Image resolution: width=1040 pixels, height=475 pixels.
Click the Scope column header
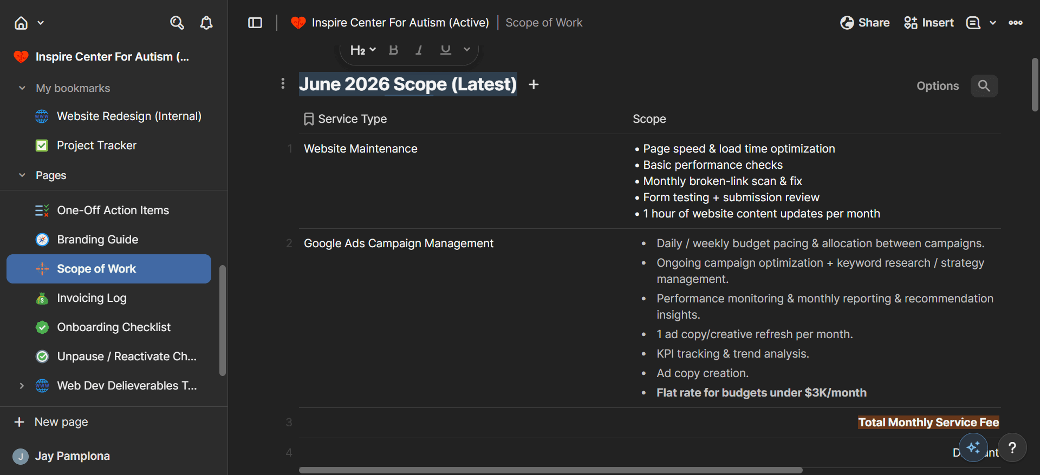pyautogui.click(x=649, y=119)
